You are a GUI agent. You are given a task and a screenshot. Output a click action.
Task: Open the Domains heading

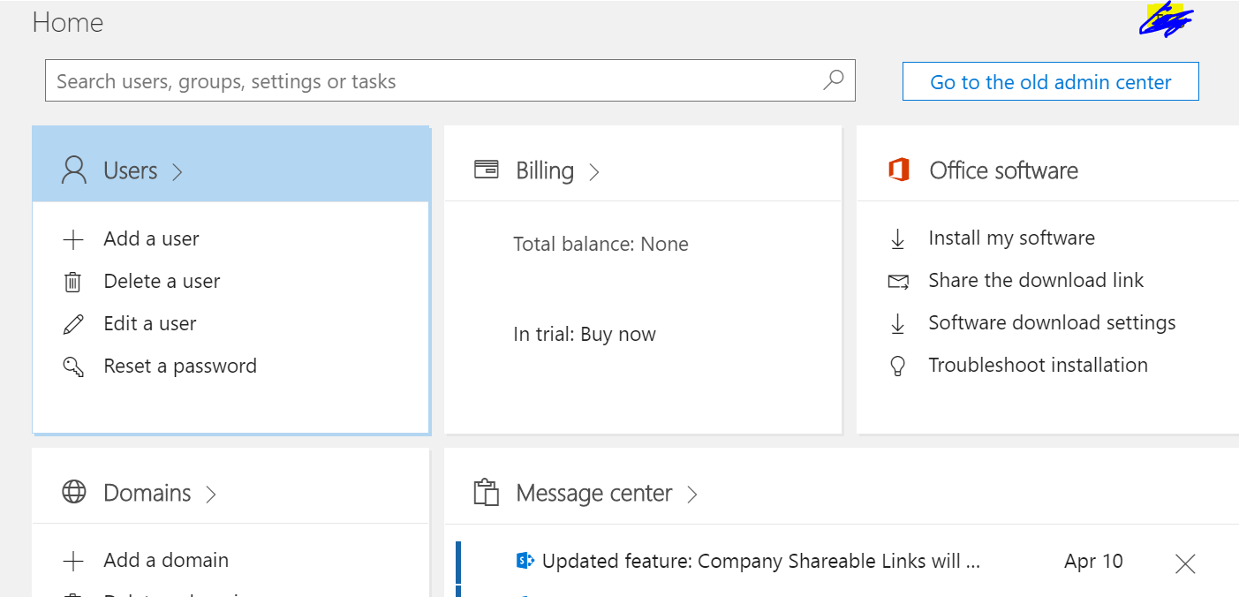pyautogui.click(x=147, y=493)
